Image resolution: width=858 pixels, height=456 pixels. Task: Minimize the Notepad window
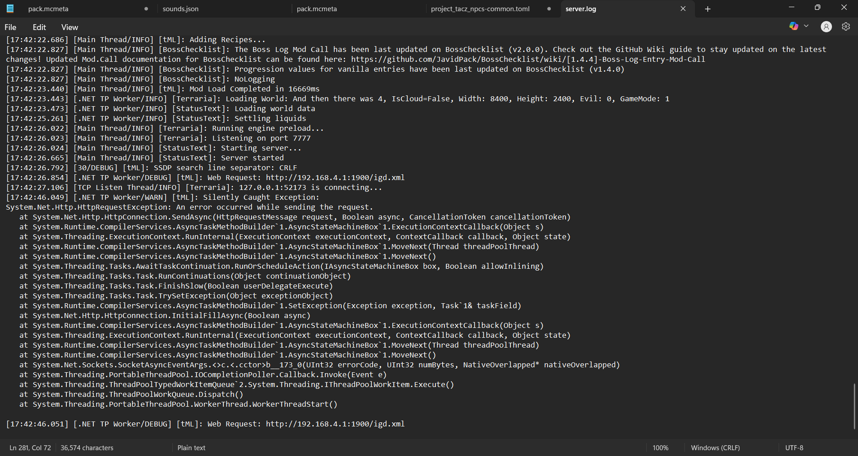(792, 8)
